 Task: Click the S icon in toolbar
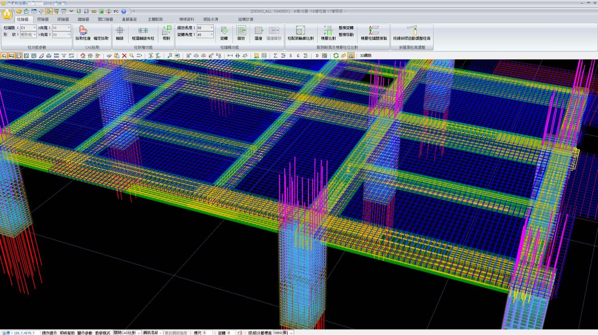pos(291,55)
